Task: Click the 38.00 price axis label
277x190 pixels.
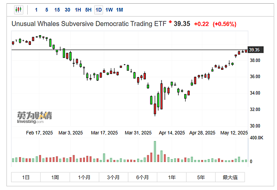Action: coord(255,61)
